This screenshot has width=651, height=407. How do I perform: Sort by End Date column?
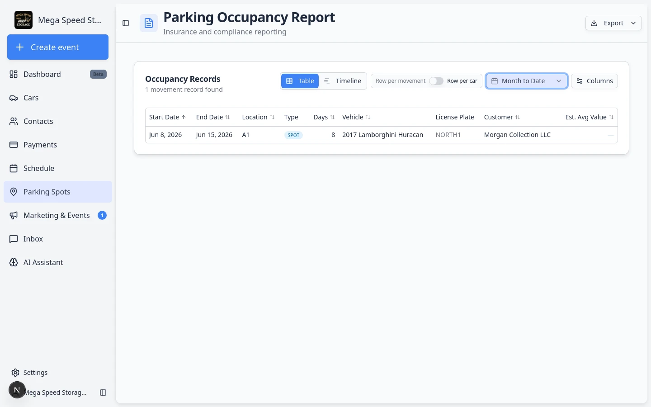213,117
